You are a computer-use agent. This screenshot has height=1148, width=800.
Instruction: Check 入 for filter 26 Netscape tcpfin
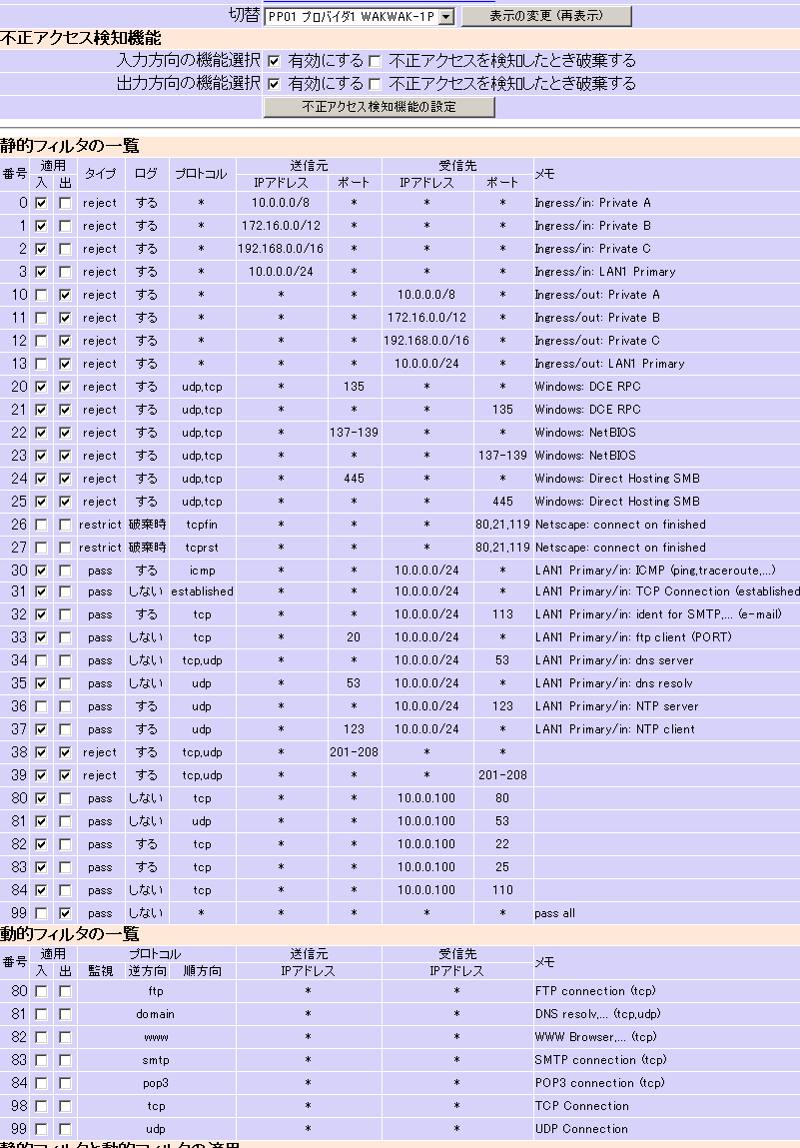(x=41, y=525)
